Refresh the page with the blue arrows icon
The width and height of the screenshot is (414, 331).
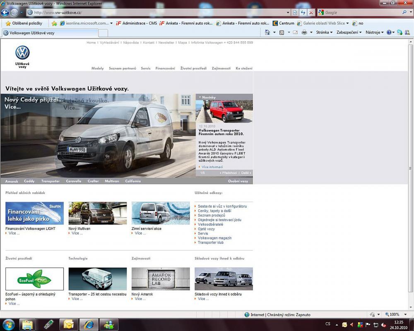tap(303, 12)
